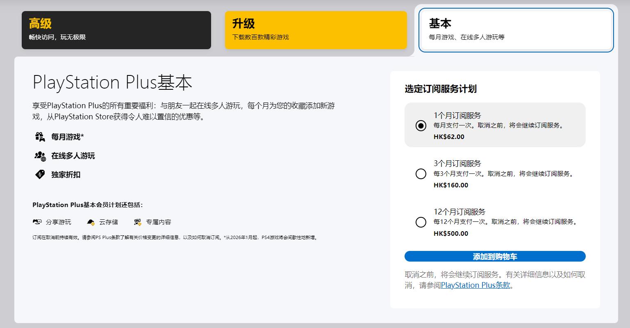Click the PlayStation Plus基本 heading

pos(112,82)
